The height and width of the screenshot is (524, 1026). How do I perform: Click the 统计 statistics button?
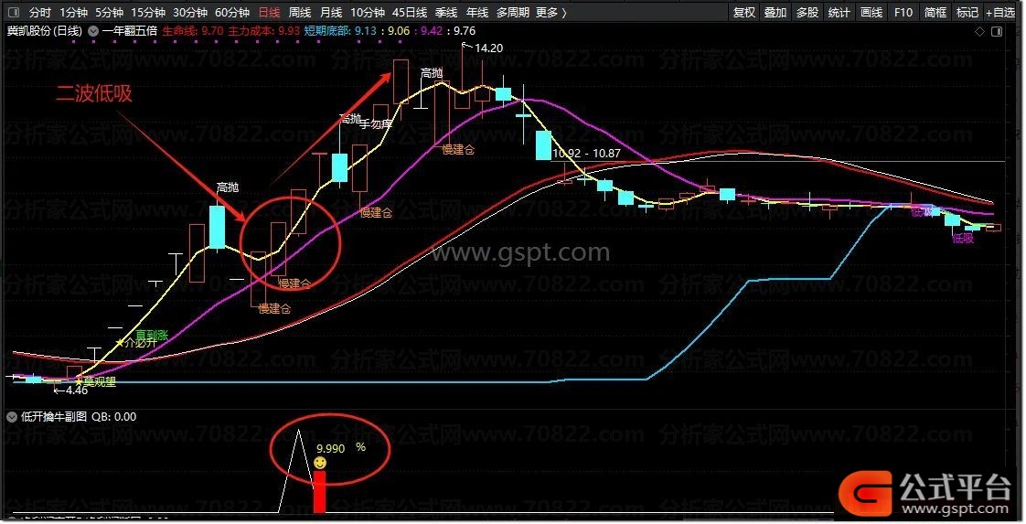839,13
